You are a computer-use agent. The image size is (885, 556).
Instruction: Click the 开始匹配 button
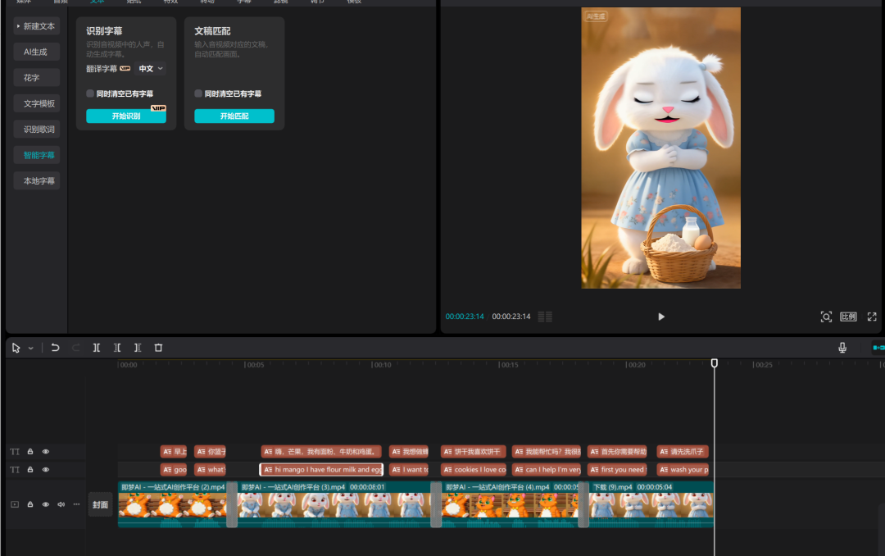tap(234, 116)
